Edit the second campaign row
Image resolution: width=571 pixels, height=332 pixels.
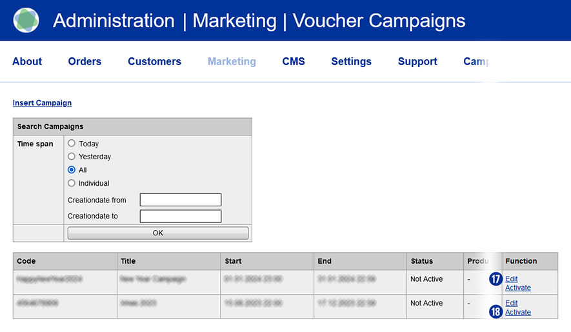click(511, 303)
